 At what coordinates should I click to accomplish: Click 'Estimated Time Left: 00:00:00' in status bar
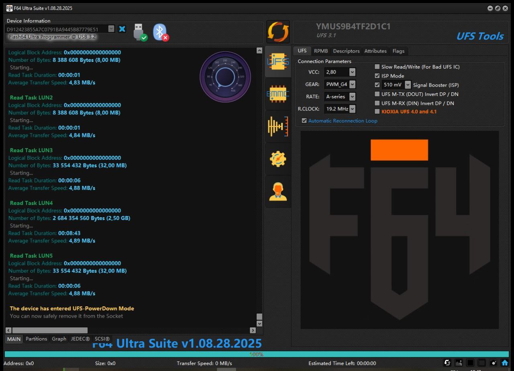point(342,363)
